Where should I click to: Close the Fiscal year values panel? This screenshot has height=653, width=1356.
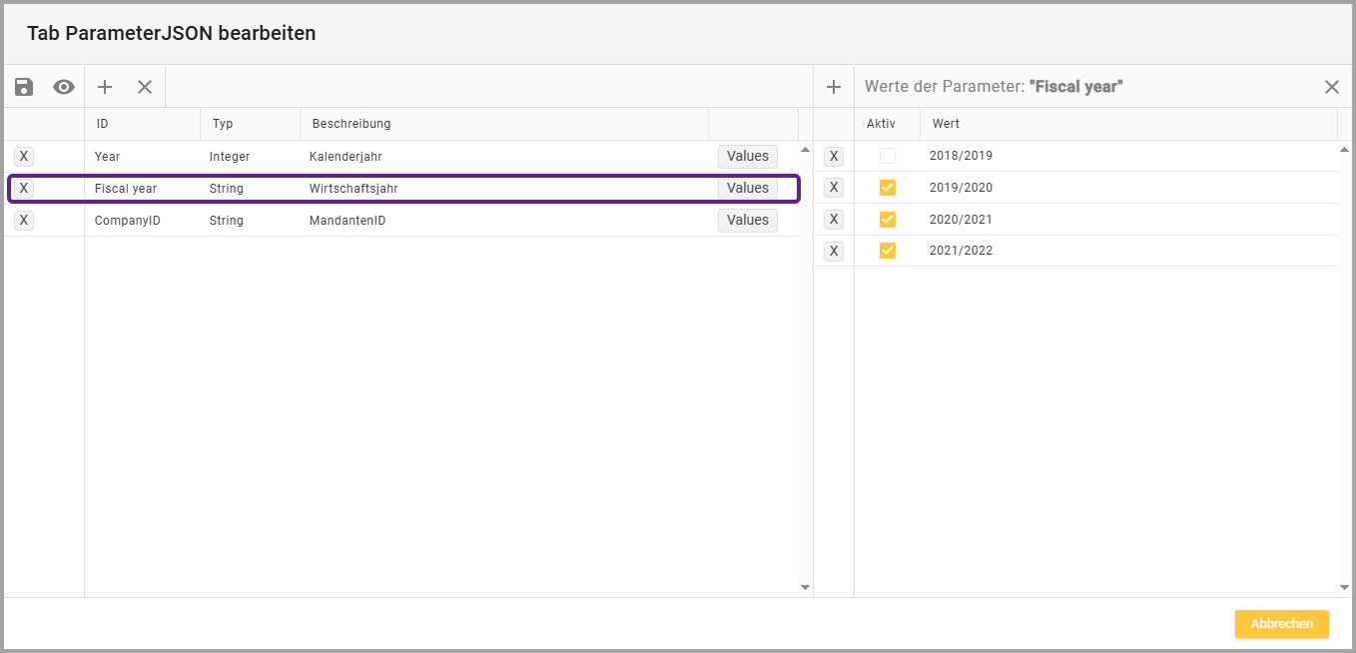tap(1331, 87)
